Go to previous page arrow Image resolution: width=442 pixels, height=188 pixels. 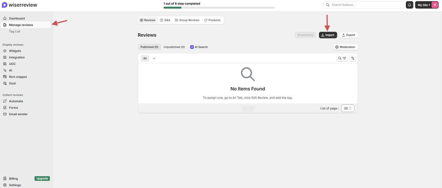tap(245, 108)
